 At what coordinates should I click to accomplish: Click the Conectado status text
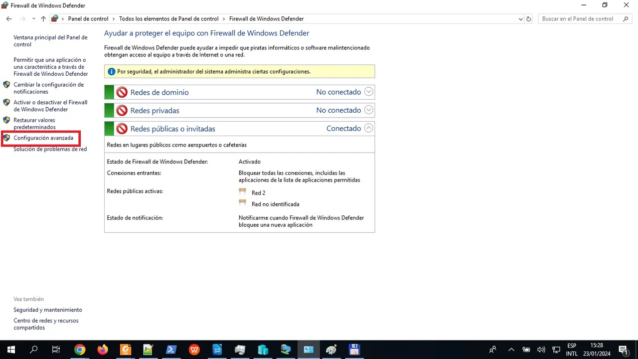click(x=343, y=128)
